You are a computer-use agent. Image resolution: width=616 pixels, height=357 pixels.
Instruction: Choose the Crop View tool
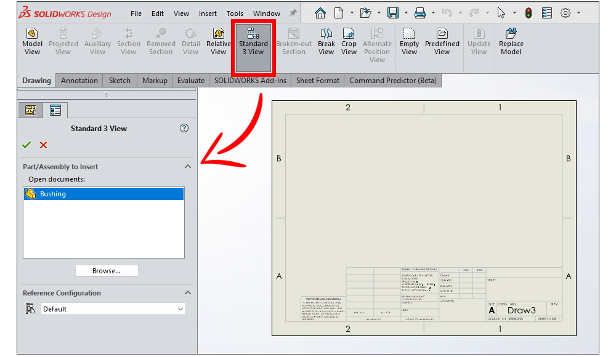[x=349, y=41]
